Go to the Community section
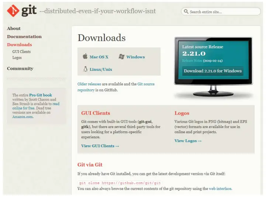This screenshot has width=266, height=197. [x=20, y=68]
